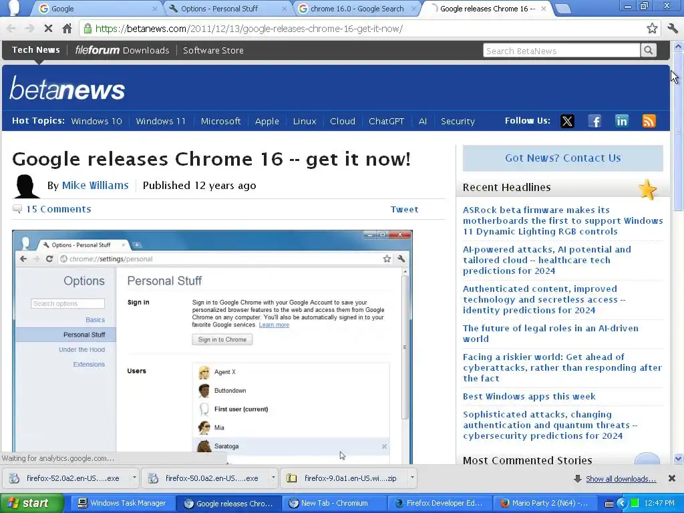Select Windows 11 hot topic
Viewport: 684px width, 513px height.
tap(160, 122)
